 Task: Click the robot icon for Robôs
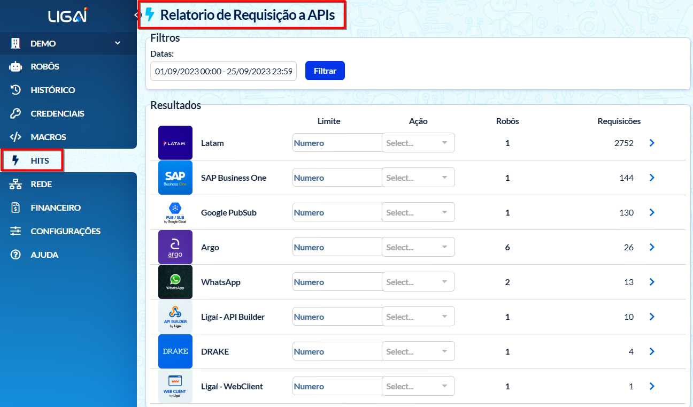pyautogui.click(x=16, y=67)
